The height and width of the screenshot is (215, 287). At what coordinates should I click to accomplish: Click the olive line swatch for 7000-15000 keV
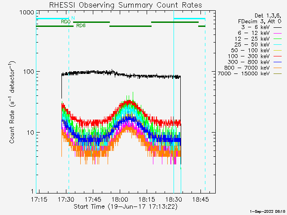278,74
